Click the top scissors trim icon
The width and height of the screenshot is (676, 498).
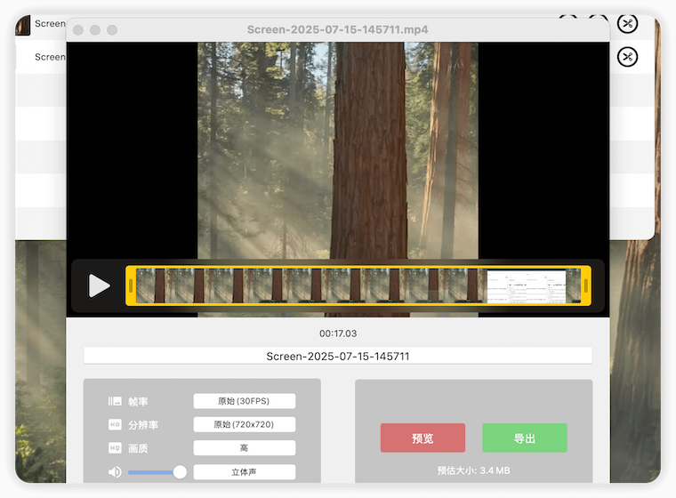pos(627,24)
